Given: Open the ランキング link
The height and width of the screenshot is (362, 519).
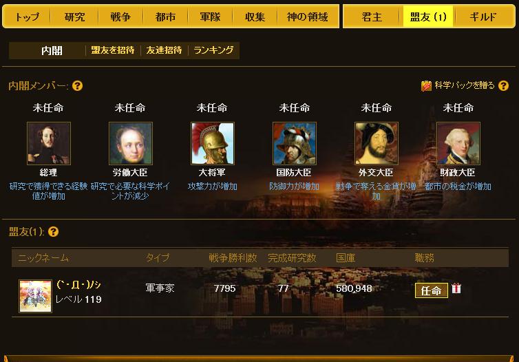Looking at the screenshot, I should click(x=213, y=50).
